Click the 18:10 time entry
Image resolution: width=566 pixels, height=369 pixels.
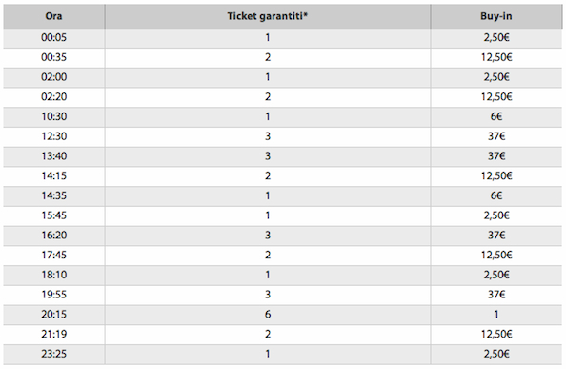pos(53,275)
